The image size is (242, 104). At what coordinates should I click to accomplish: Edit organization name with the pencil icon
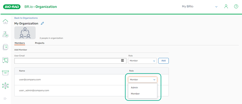(x=42, y=23)
